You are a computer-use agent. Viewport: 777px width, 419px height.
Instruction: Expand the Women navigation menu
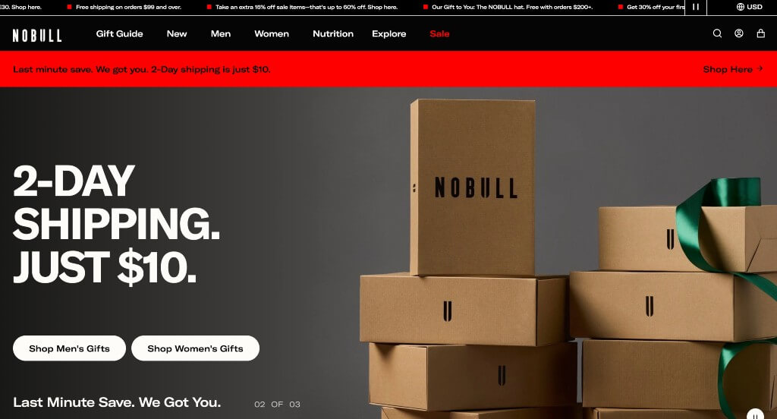[272, 33]
